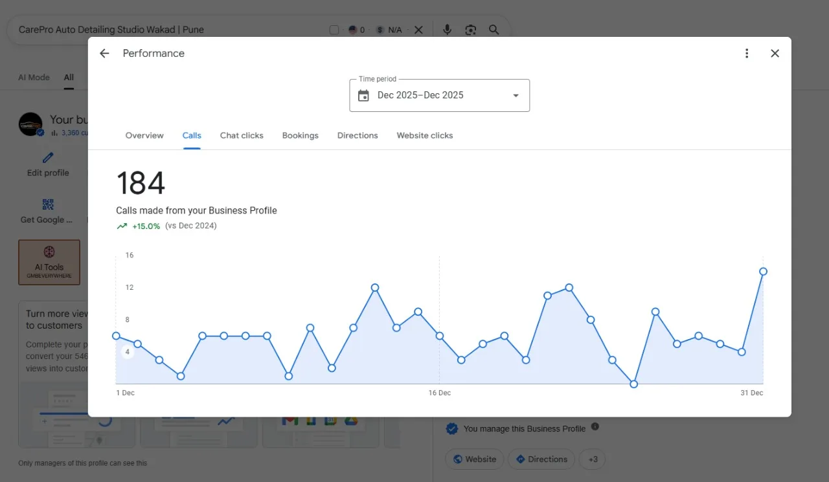The image size is (829, 482).
Task: Open the three-dot more options menu
Action: [747, 54]
